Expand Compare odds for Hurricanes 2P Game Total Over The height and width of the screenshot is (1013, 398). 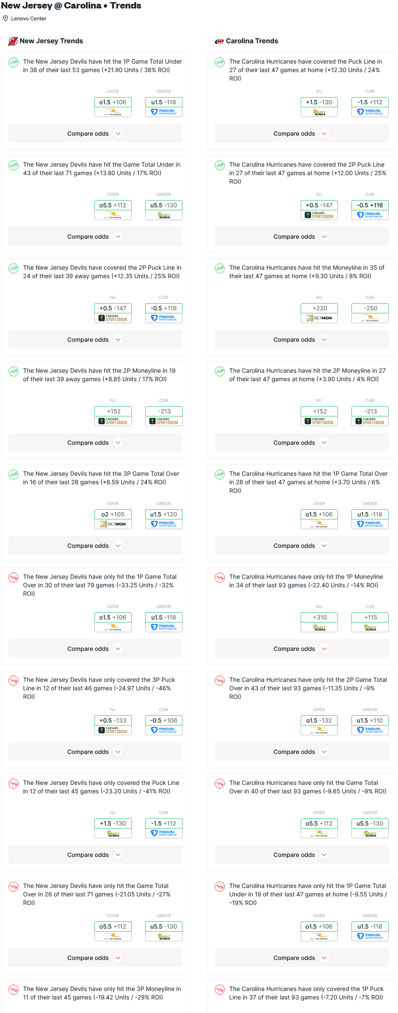[301, 752]
